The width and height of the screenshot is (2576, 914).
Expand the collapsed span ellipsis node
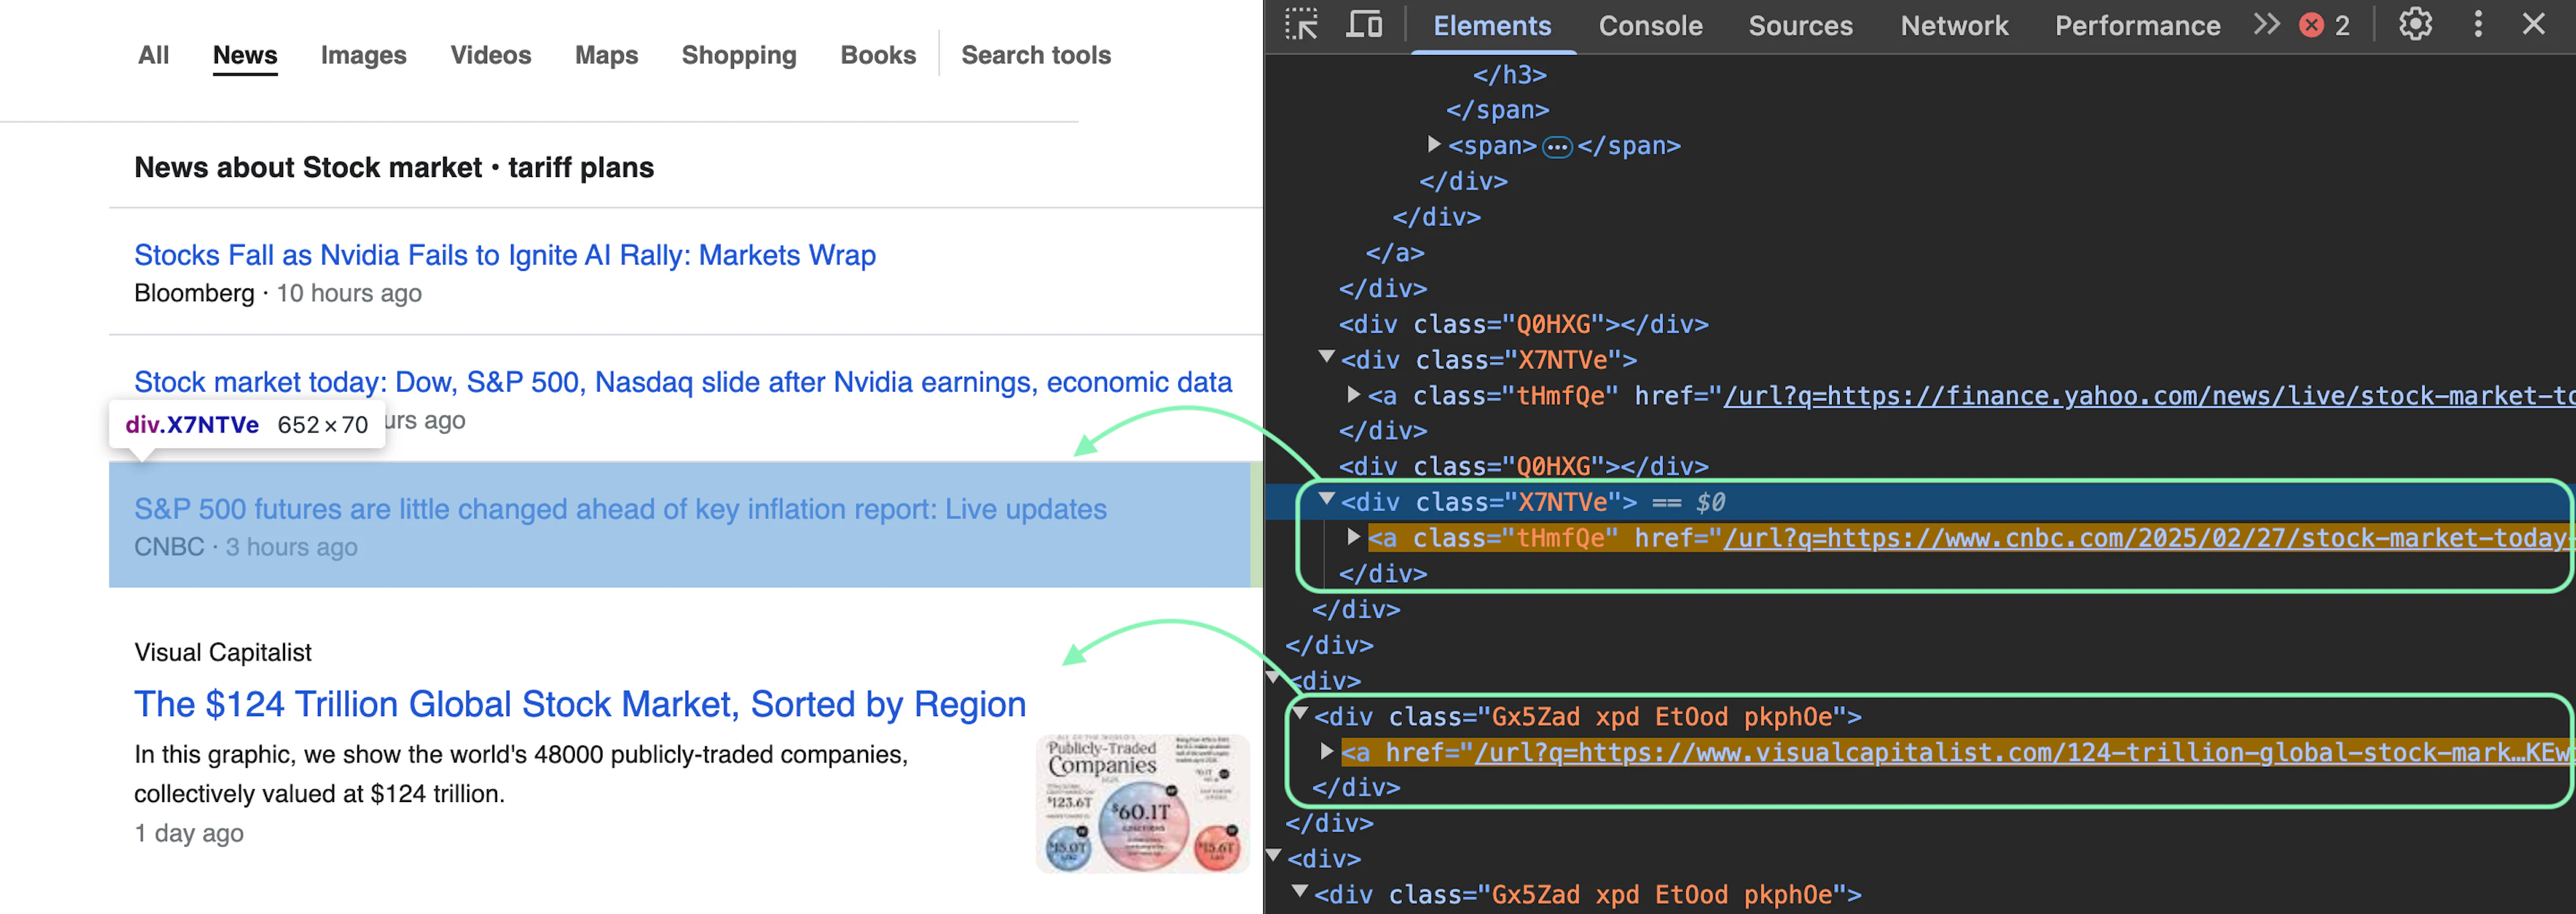click(1434, 145)
